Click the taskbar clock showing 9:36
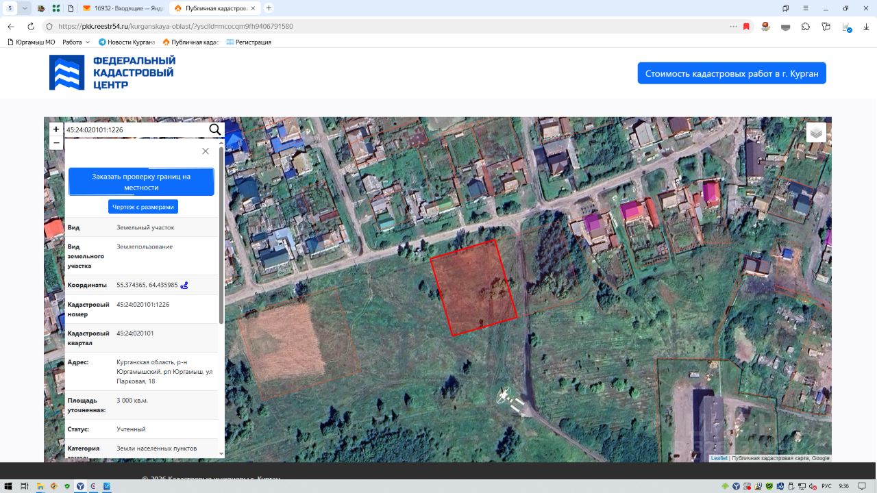This screenshot has height=493, width=877. 844,486
